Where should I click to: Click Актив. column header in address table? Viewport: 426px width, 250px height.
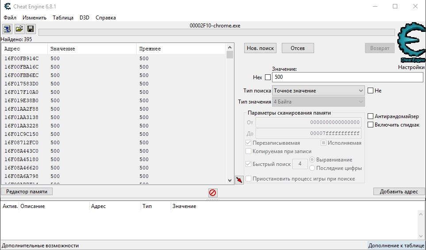pyautogui.click(x=10, y=206)
